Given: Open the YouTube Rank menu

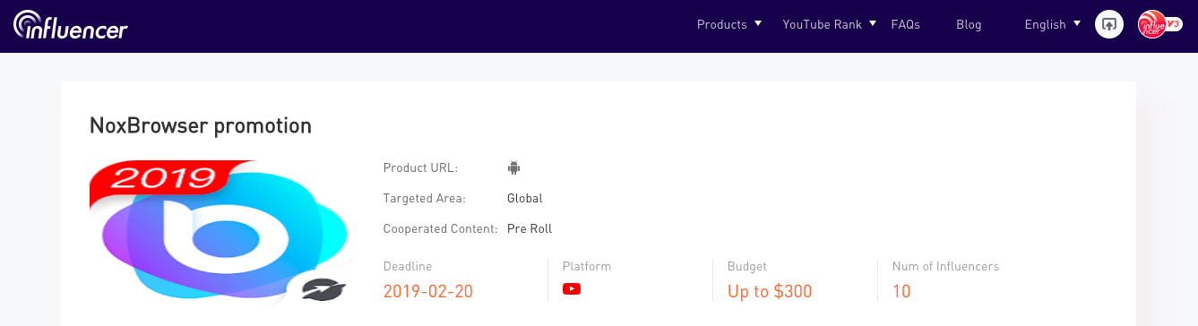Looking at the screenshot, I should point(822,24).
